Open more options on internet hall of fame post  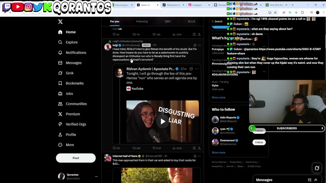199,156
